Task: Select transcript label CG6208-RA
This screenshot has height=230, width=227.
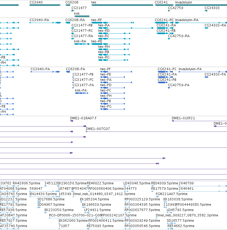Action: 75,20
